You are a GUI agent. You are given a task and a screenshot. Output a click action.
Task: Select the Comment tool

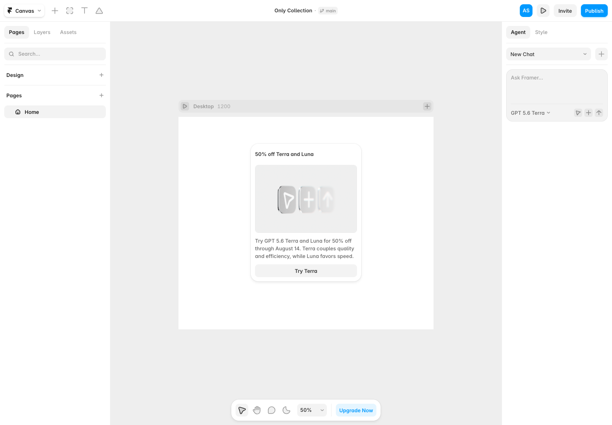[272, 410]
